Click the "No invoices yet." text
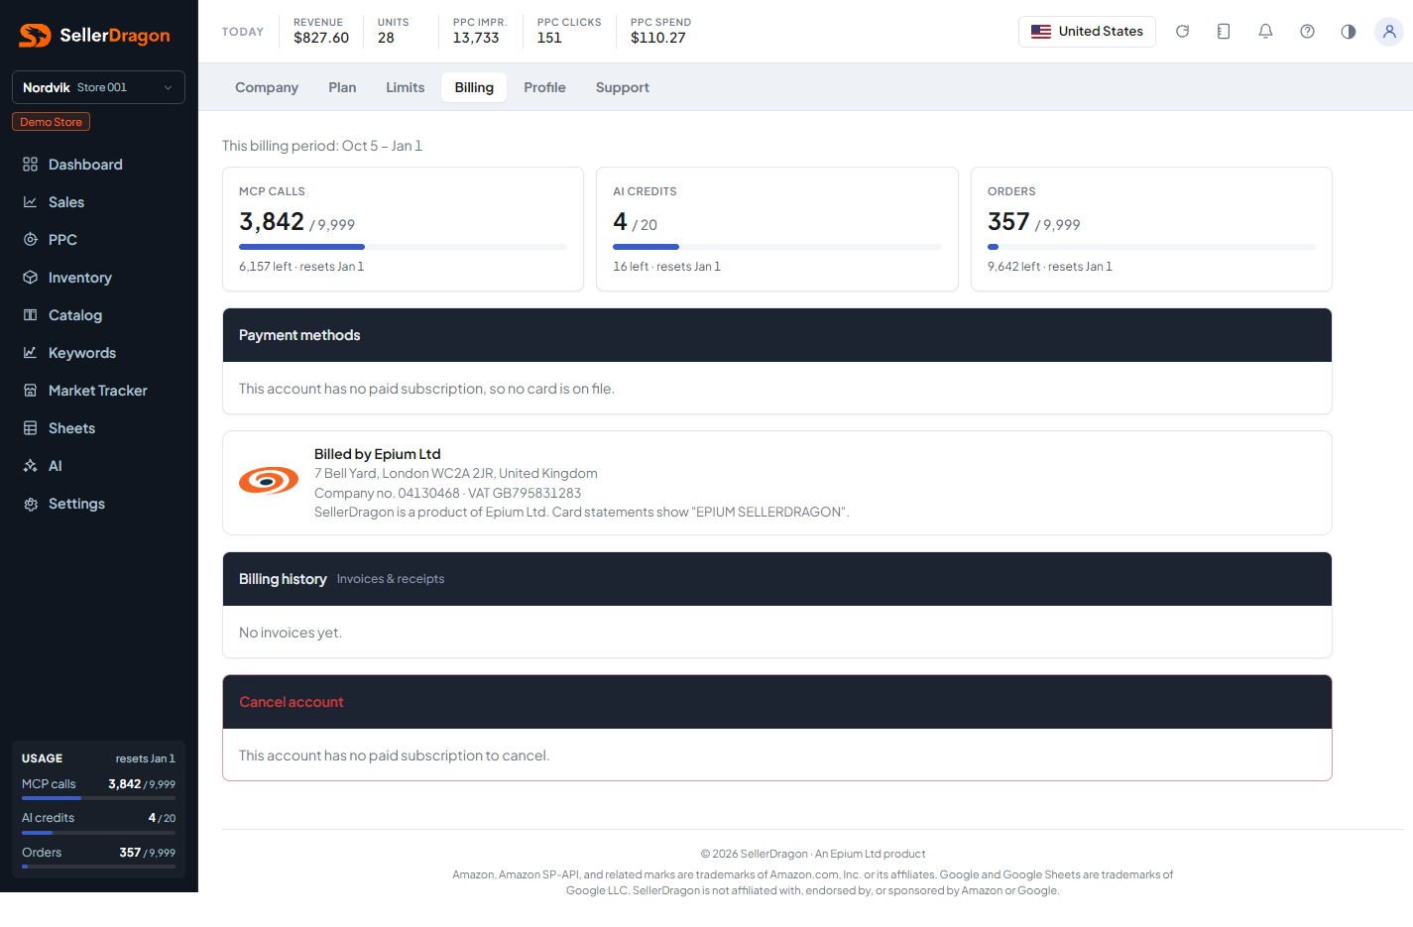The width and height of the screenshot is (1413, 927). [x=291, y=633]
